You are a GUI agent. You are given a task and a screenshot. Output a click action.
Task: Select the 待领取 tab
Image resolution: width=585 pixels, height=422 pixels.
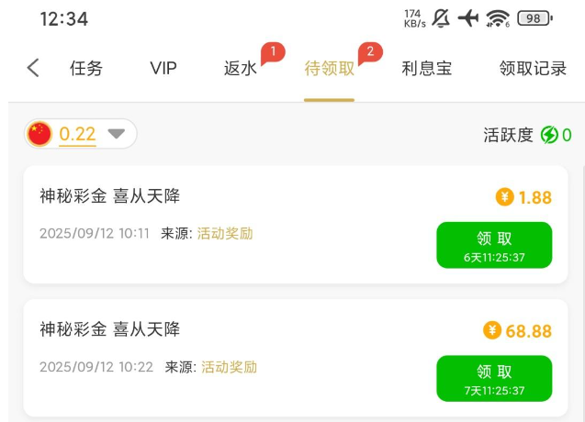(x=329, y=69)
